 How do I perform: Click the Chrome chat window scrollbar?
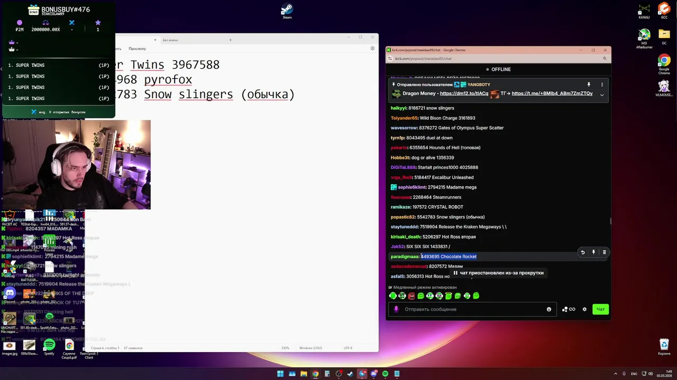click(x=610, y=221)
